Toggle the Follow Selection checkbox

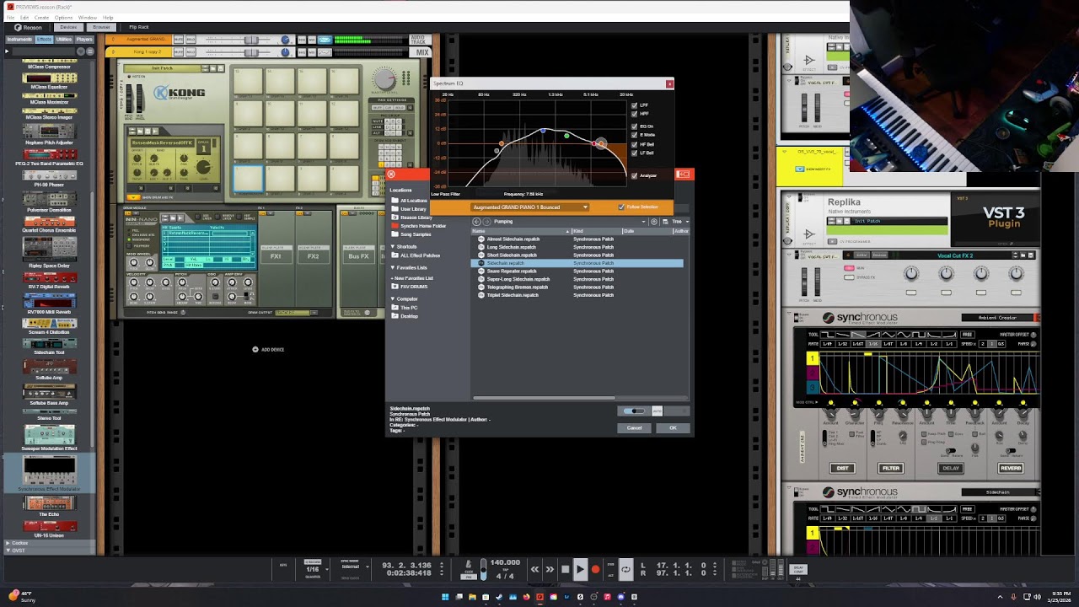click(621, 207)
